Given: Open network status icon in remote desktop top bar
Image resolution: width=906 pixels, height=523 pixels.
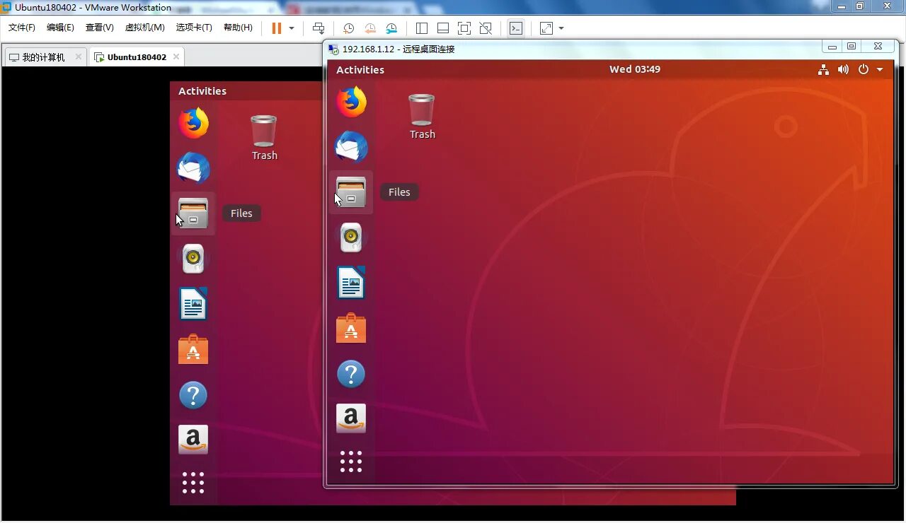Looking at the screenshot, I should [x=823, y=69].
